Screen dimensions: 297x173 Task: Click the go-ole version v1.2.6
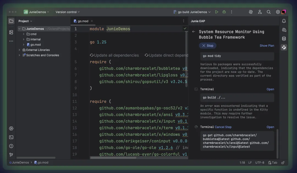coord(166,148)
